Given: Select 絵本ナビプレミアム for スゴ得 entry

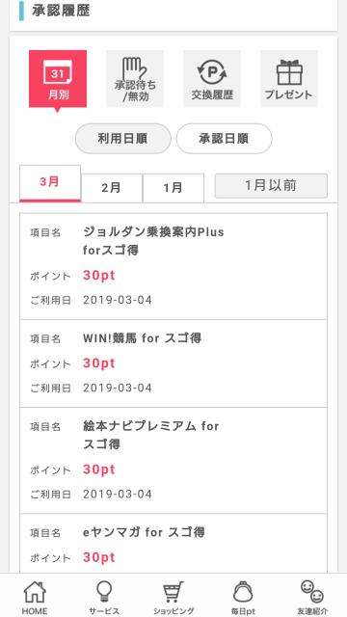Looking at the screenshot, I should tap(173, 461).
